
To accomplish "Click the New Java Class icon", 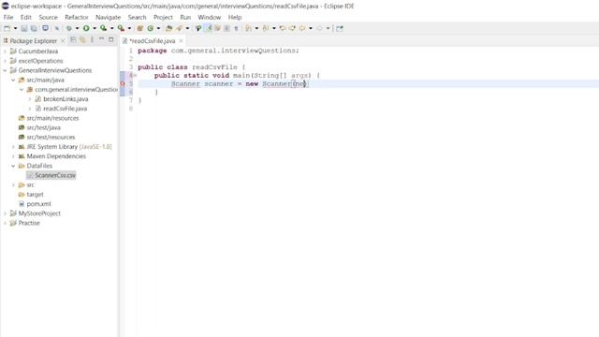I will tap(150, 28).
